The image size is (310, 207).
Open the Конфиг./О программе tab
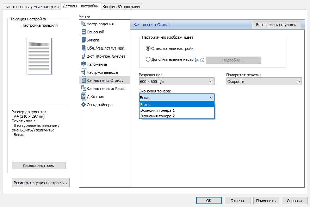tap(122, 6)
